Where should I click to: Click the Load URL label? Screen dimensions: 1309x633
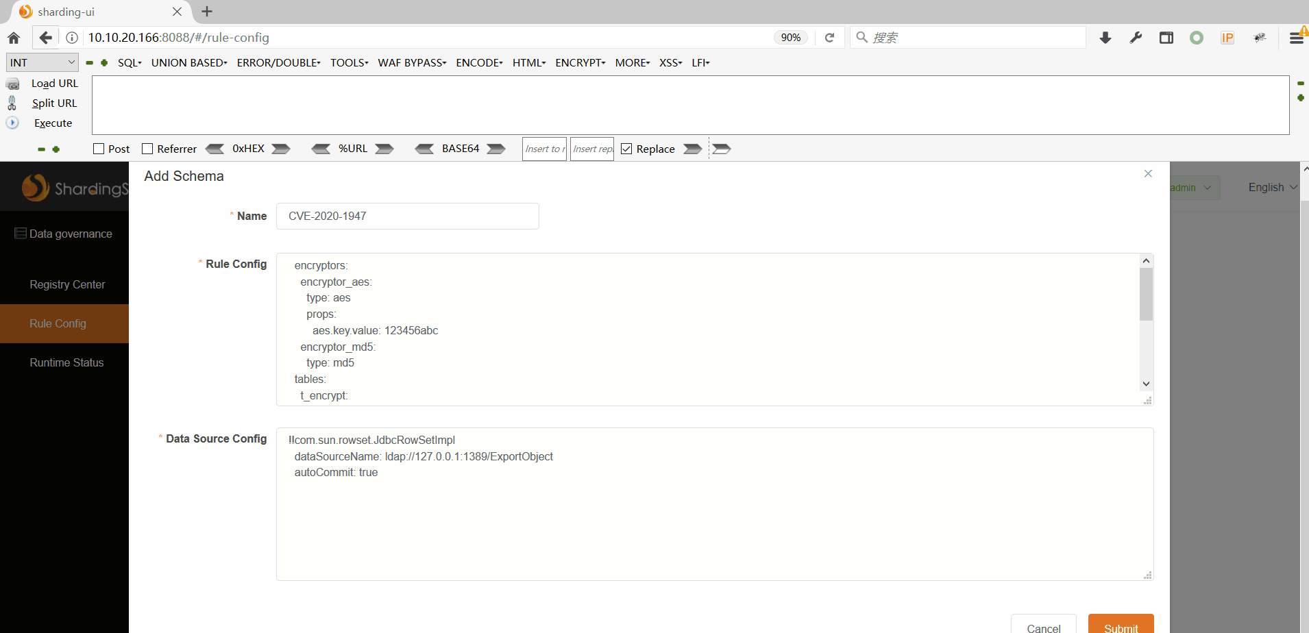[55, 84]
